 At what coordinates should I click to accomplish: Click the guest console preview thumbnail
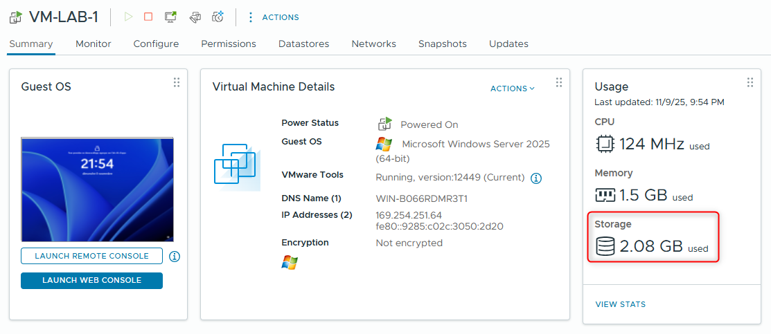pos(98,189)
